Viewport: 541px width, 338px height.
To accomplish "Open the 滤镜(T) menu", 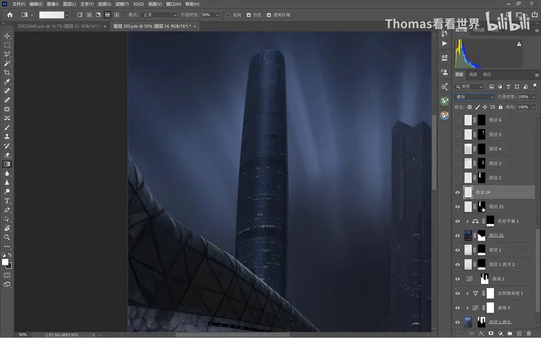I will [122, 4].
